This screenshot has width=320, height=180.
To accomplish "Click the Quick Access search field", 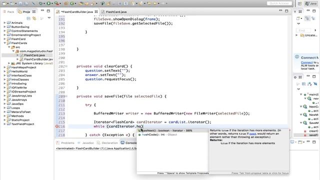I will click(279, 3).
